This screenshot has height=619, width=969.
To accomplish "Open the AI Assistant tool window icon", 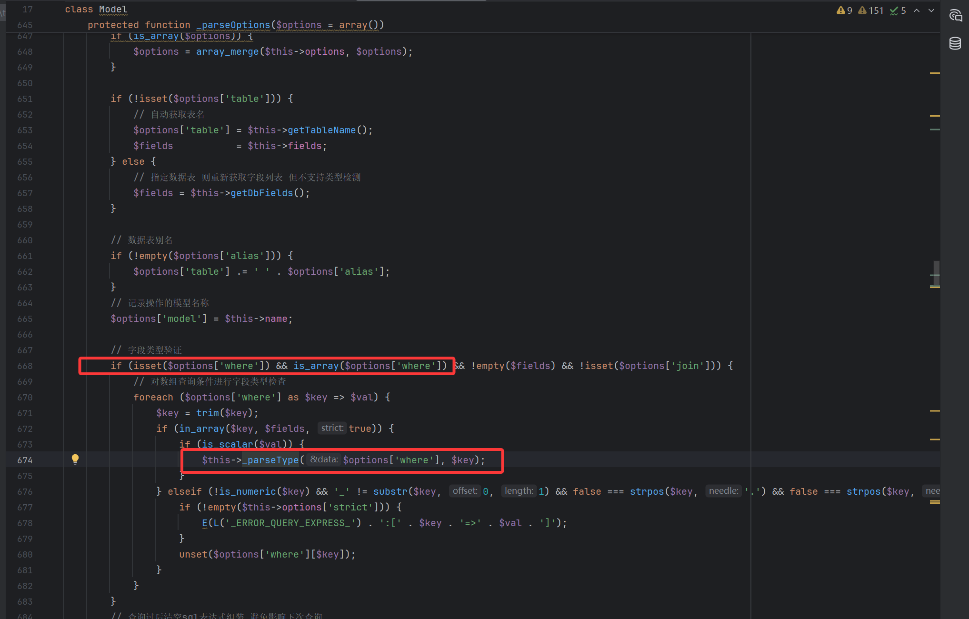I will pos(955,16).
